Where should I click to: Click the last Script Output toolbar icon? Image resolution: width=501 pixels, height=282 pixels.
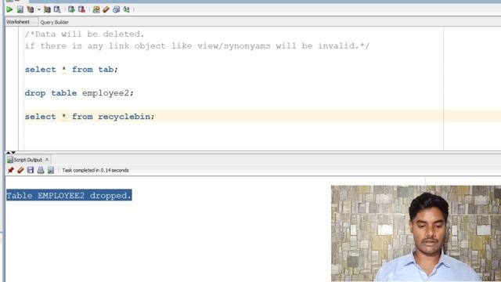50,170
